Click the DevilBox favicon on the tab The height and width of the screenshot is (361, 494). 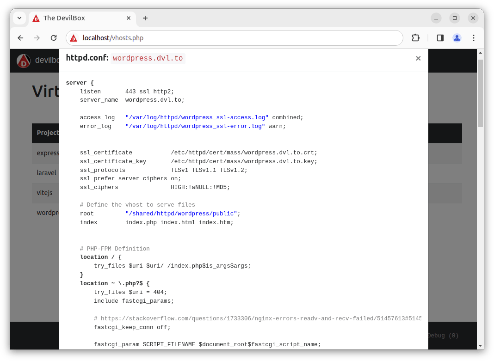(x=36, y=18)
